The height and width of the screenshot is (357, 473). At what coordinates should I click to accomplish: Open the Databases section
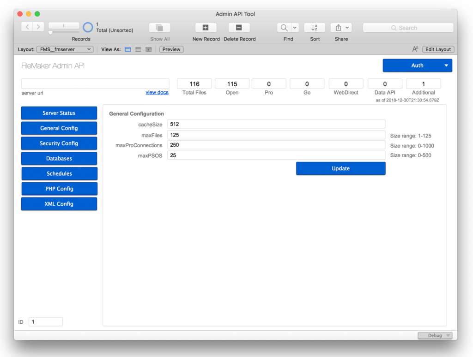coord(59,159)
